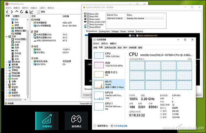
Task: Select 磁盘 0 (C:) in Task Manager
Action: click(109, 74)
